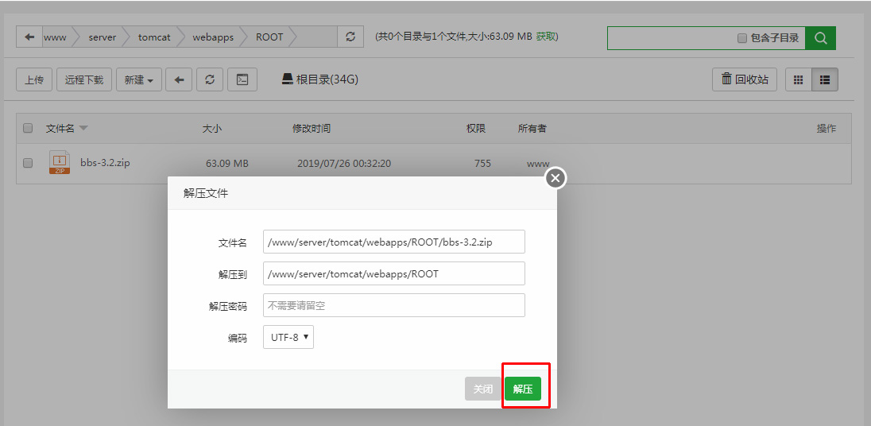Refresh the path bar directory
This screenshot has height=426, width=871.
[x=350, y=37]
